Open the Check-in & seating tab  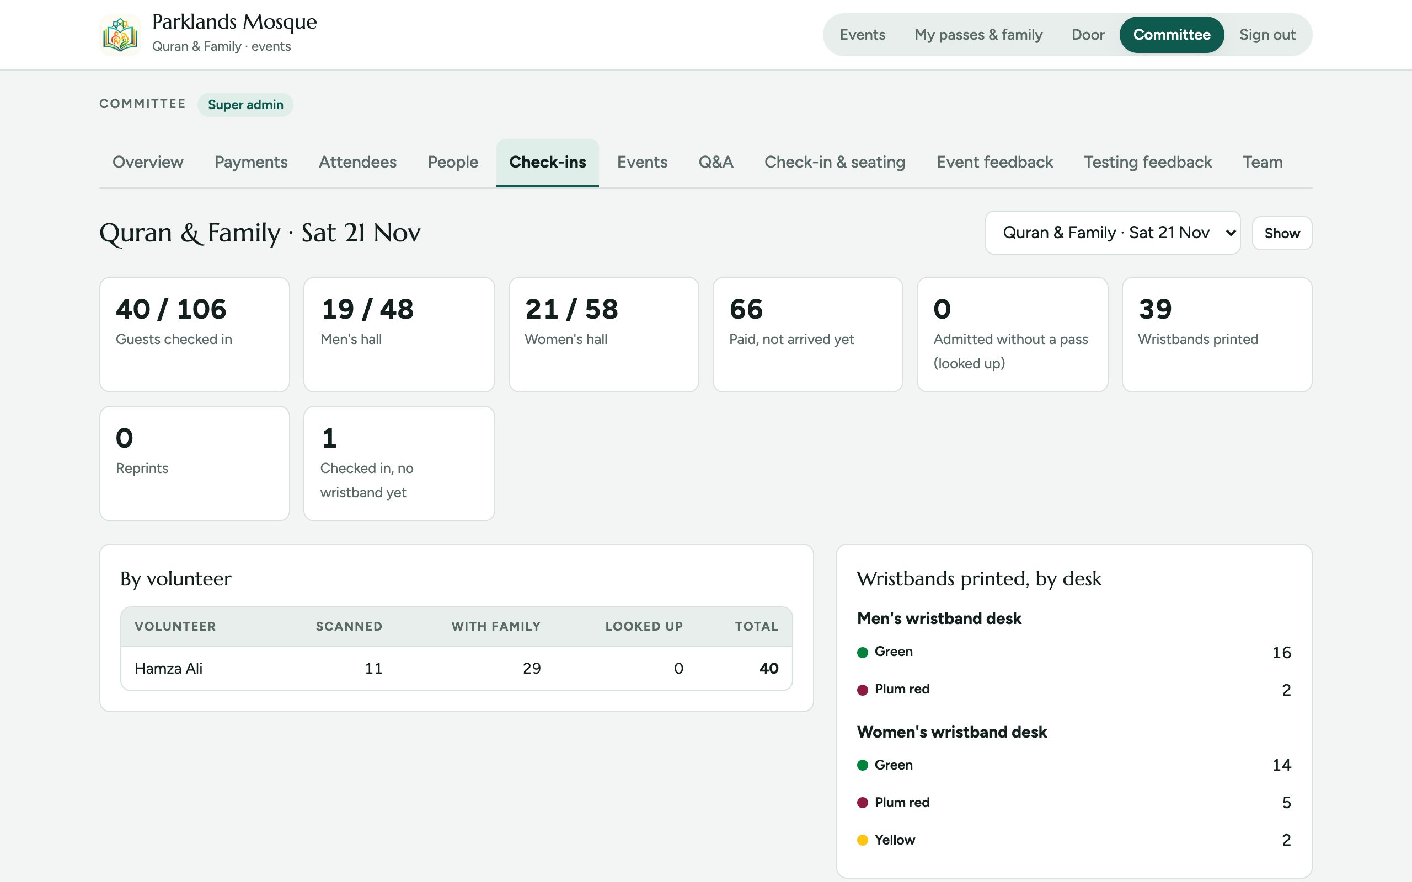point(835,162)
